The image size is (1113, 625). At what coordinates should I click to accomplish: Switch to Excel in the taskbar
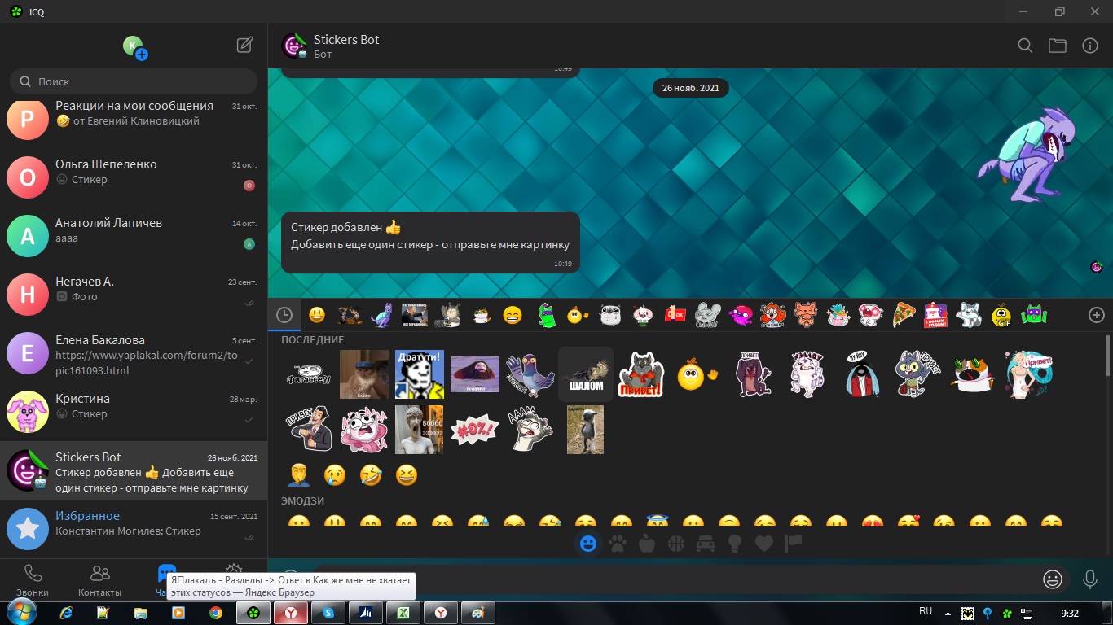coord(403,613)
